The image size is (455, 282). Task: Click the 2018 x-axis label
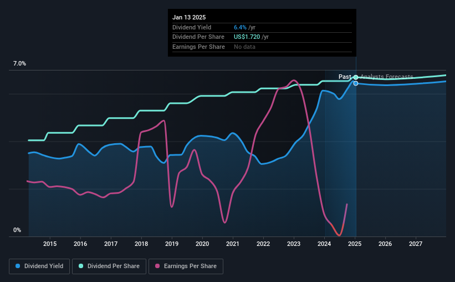(141, 244)
